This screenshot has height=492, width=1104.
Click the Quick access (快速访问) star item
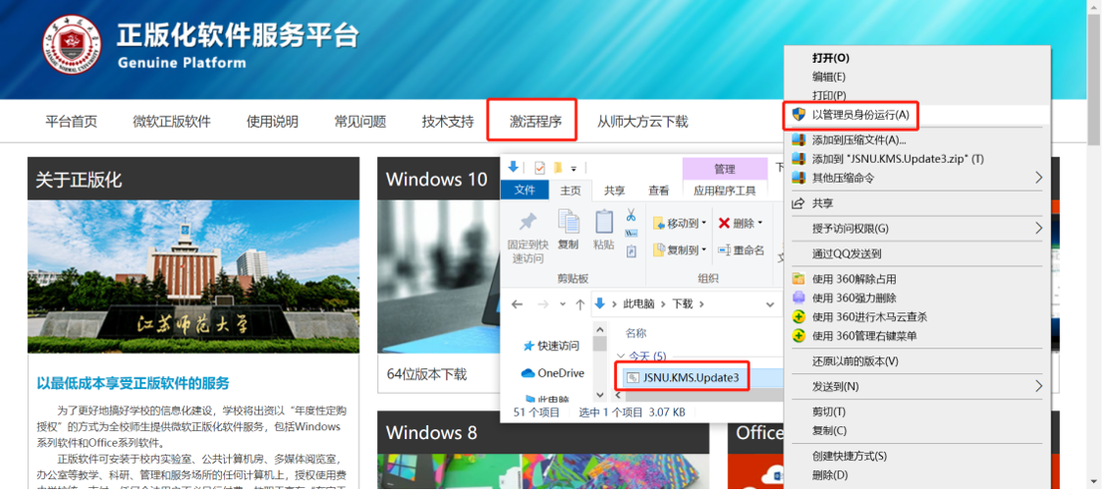pyautogui.click(x=551, y=346)
